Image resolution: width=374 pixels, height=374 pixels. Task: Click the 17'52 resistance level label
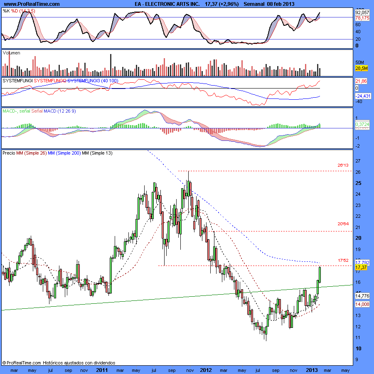(343, 261)
